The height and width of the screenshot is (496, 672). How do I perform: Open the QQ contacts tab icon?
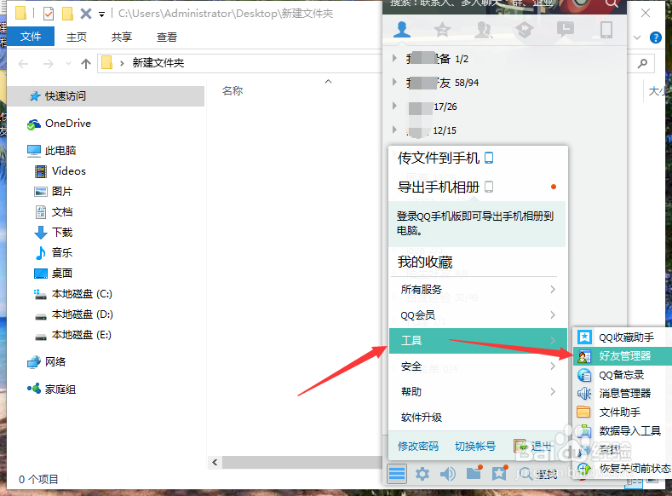click(x=402, y=30)
